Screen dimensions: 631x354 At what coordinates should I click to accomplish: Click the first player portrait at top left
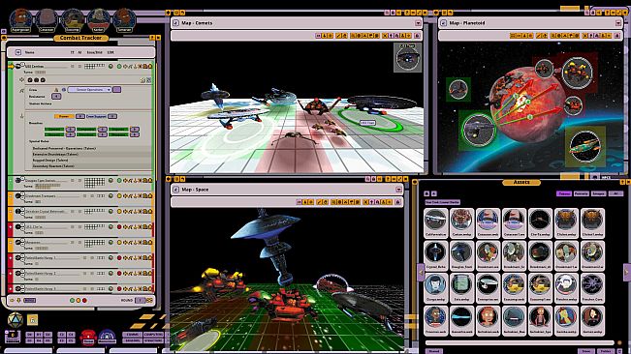pyautogui.click(x=20, y=19)
